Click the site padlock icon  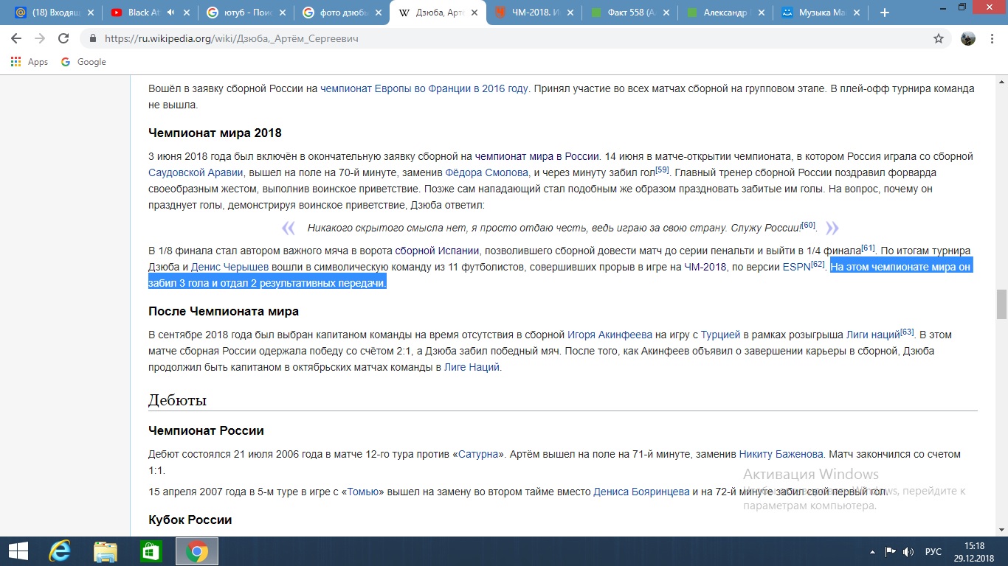[x=93, y=38]
